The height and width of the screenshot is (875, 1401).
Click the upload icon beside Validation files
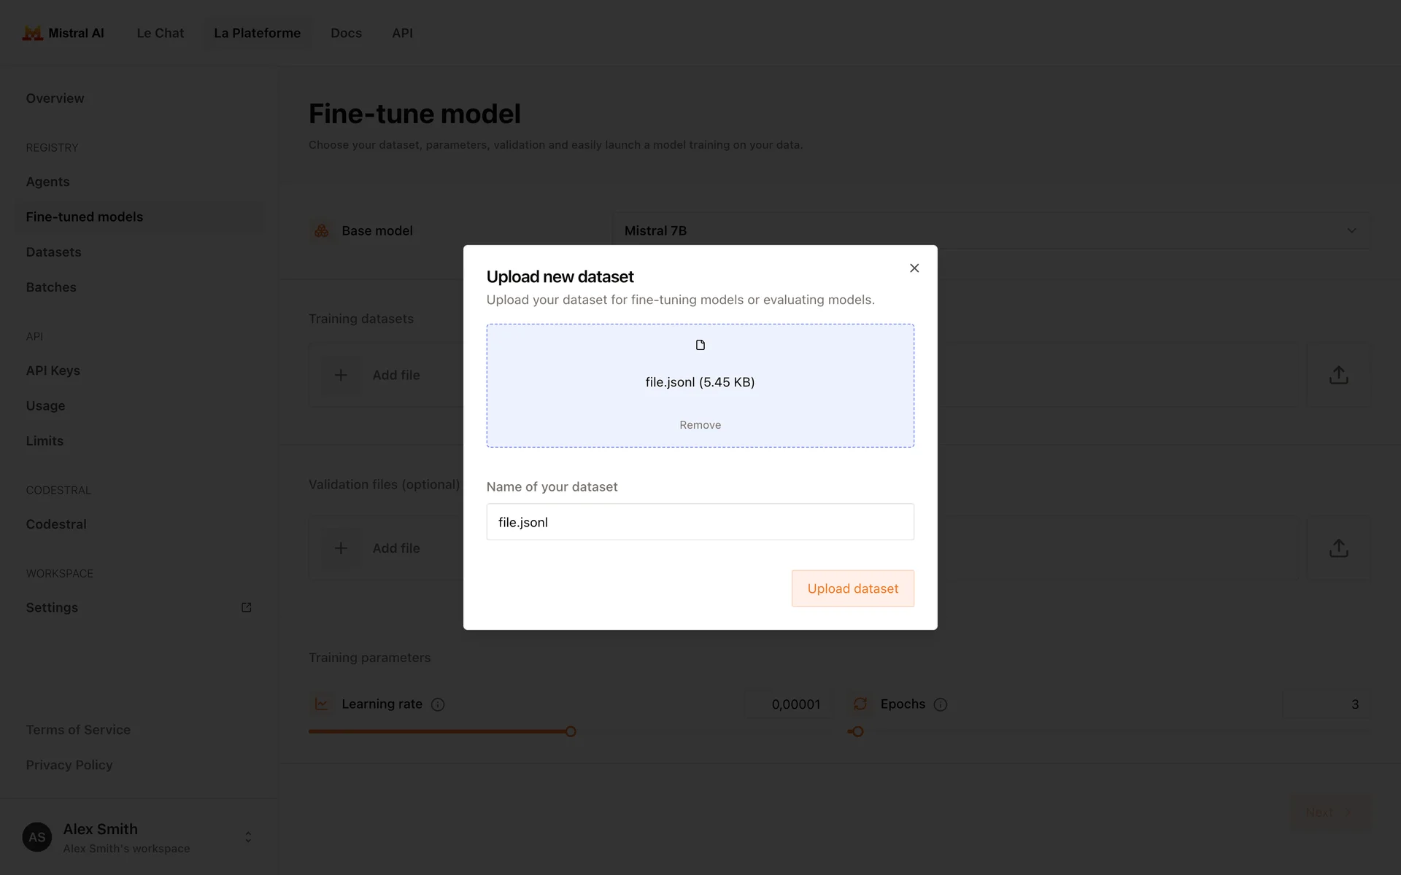pos(1338,548)
